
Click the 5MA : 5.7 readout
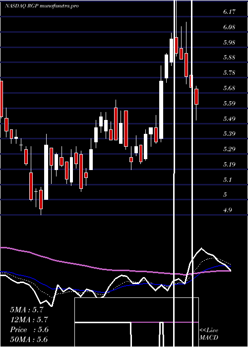[27, 310]
